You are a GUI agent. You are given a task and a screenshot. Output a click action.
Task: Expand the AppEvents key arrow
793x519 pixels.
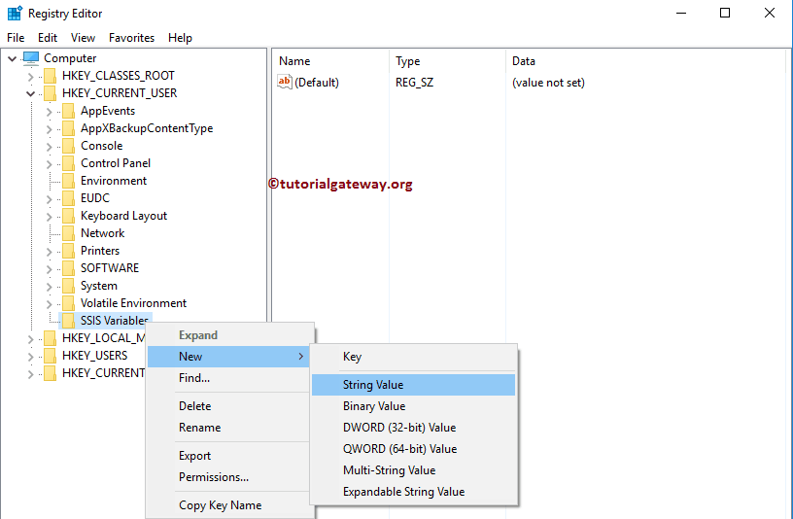(x=49, y=112)
